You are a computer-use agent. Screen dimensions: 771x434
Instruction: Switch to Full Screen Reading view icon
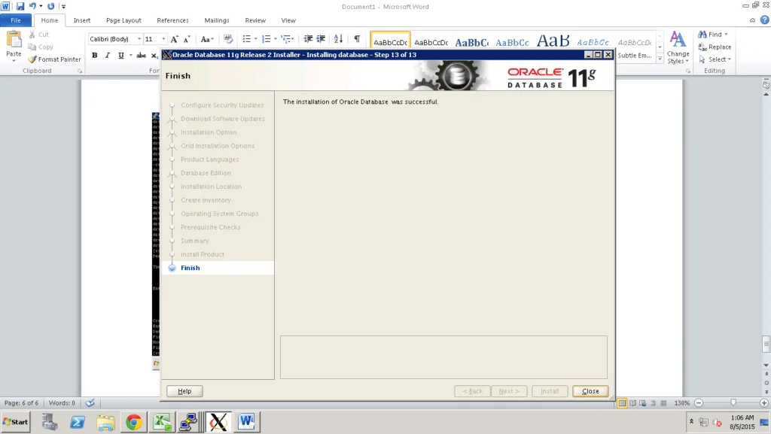coord(632,403)
